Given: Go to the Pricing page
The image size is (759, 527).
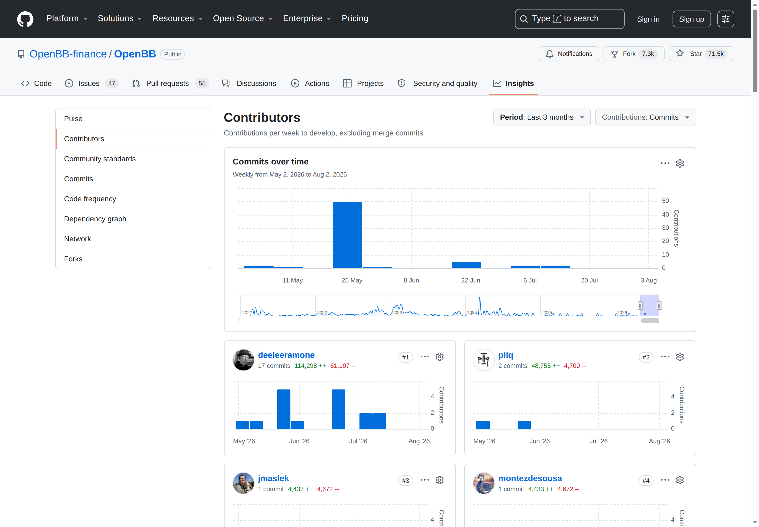Looking at the screenshot, I should tap(355, 18).
